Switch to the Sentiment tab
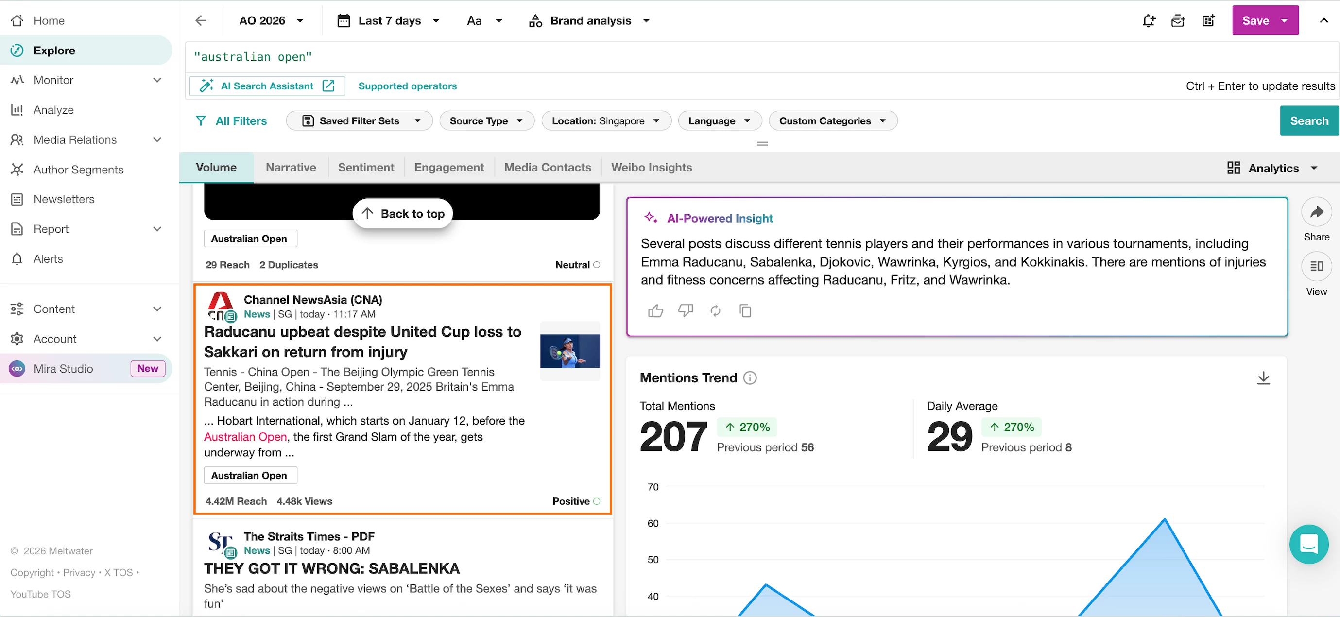 (366, 168)
